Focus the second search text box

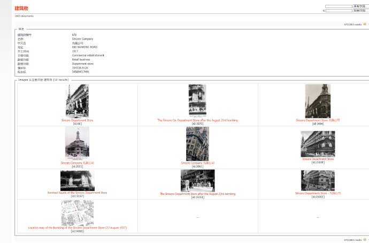[x=339, y=11]
